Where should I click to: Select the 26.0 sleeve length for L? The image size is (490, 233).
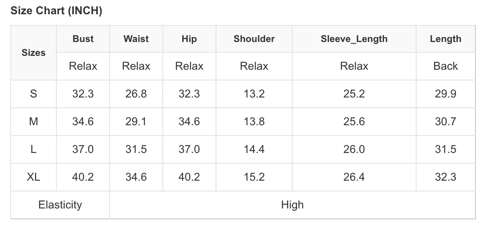pos(354,149)
